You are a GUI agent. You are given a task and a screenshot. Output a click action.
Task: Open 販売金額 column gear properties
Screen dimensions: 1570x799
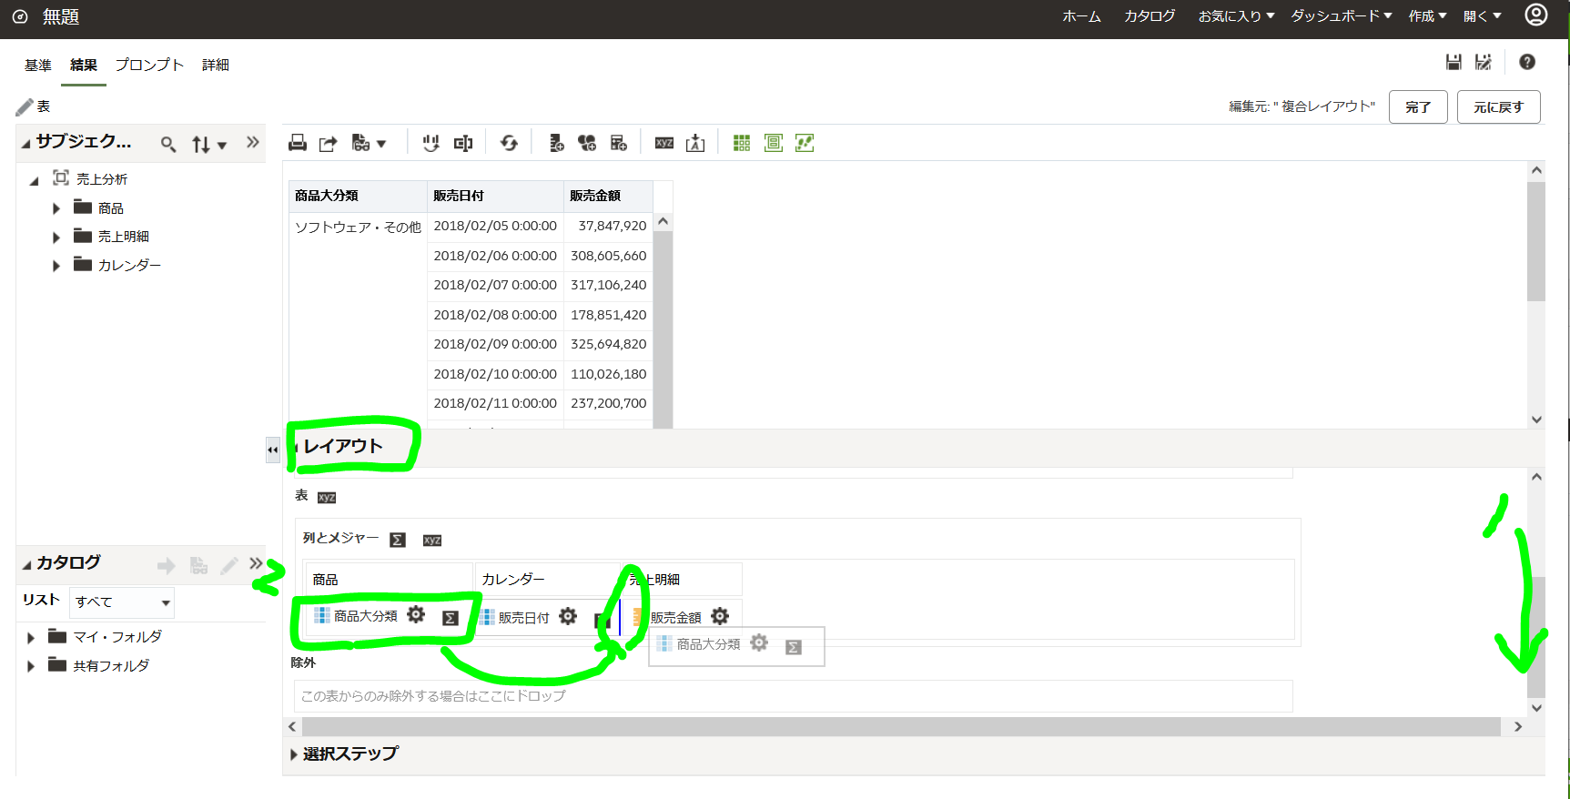720,616
